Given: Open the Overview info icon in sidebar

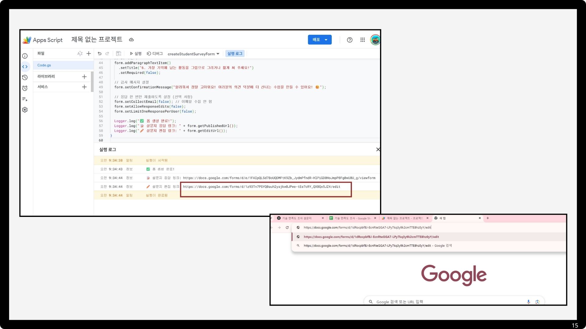Looking at the screenshot, I should (25, 56).
